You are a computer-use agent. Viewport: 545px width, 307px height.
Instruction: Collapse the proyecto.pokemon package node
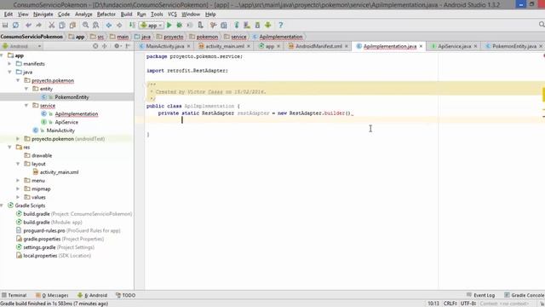coord(18,80)
